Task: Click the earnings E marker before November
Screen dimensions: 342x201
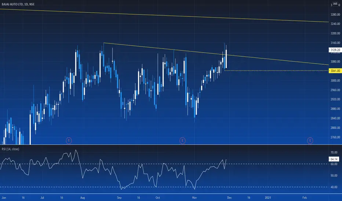Action: [x=182, y=141]
